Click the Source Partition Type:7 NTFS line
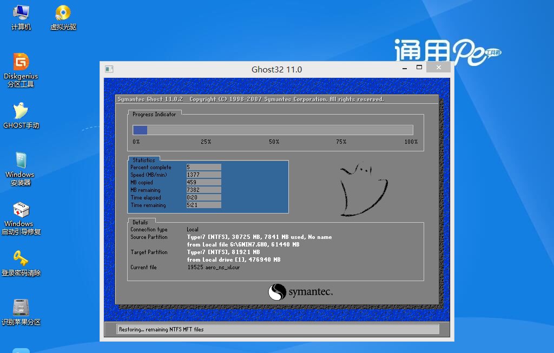554x353 pixels. pyautogui.click(x=259, y=237)
